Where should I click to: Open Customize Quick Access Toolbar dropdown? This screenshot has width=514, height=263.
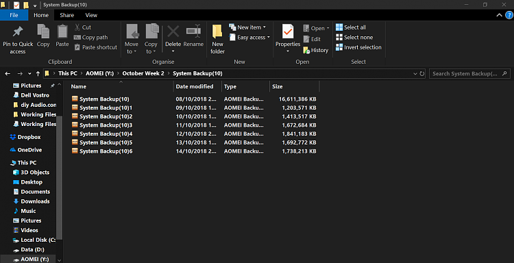pos(35,5)
